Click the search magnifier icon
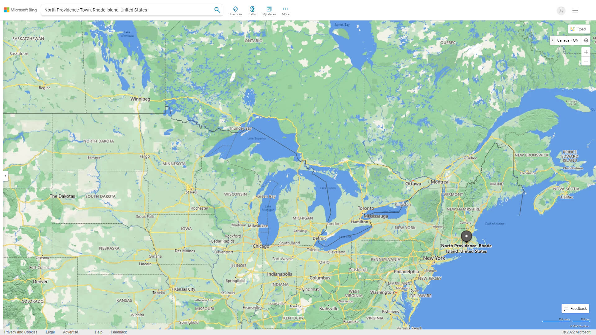596x335 pixels. (x=217, y=10)
